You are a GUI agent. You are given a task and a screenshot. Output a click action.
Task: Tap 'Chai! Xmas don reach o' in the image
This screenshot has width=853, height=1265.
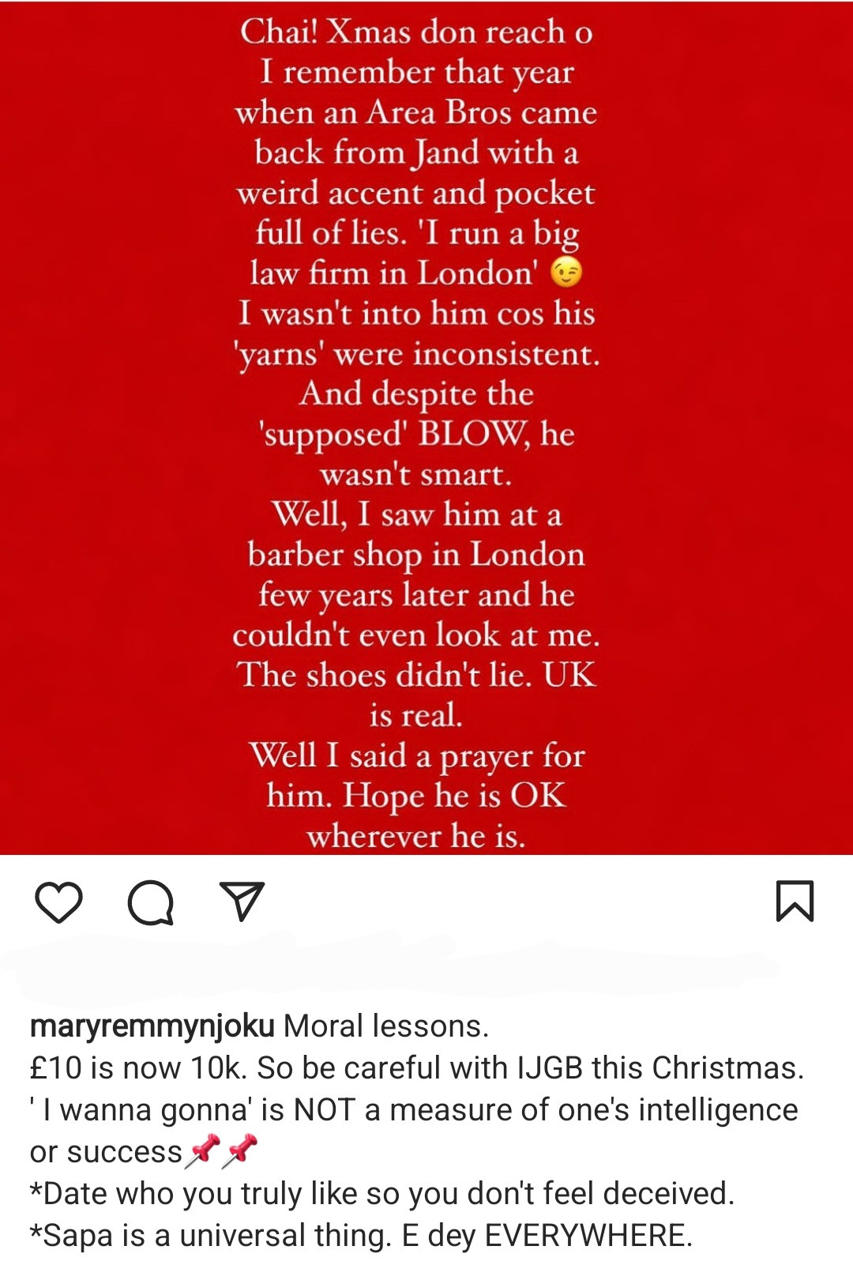click(416, 32)
